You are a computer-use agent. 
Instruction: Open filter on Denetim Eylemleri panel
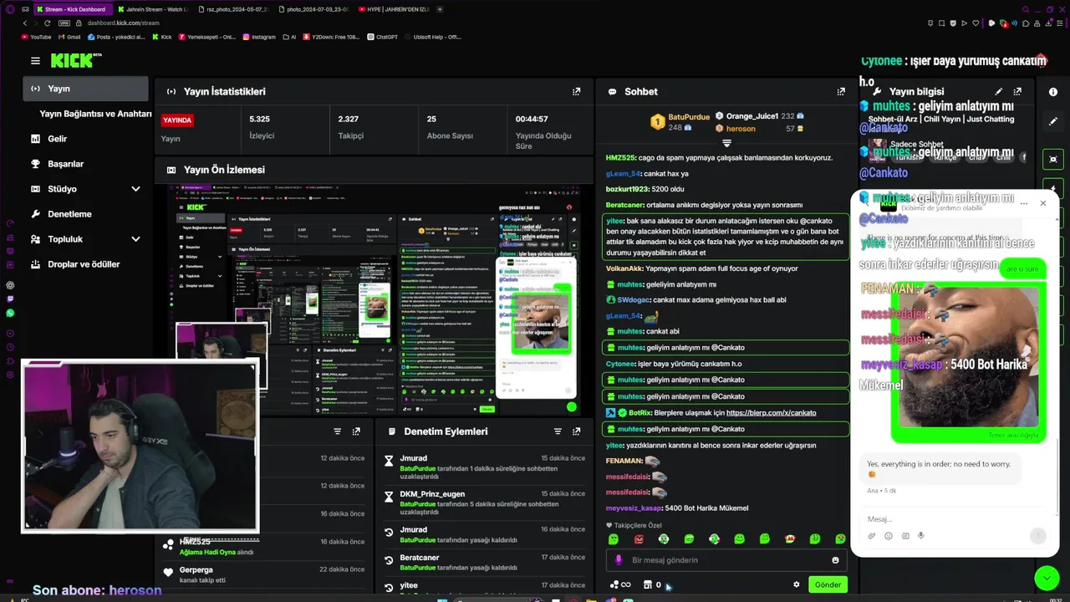(558, 431)
